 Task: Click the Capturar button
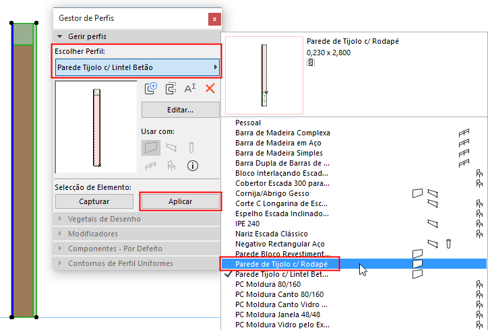tap(94, 201)
